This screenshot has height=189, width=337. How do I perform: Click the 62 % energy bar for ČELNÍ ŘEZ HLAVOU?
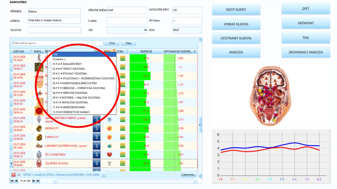[146, 163]
